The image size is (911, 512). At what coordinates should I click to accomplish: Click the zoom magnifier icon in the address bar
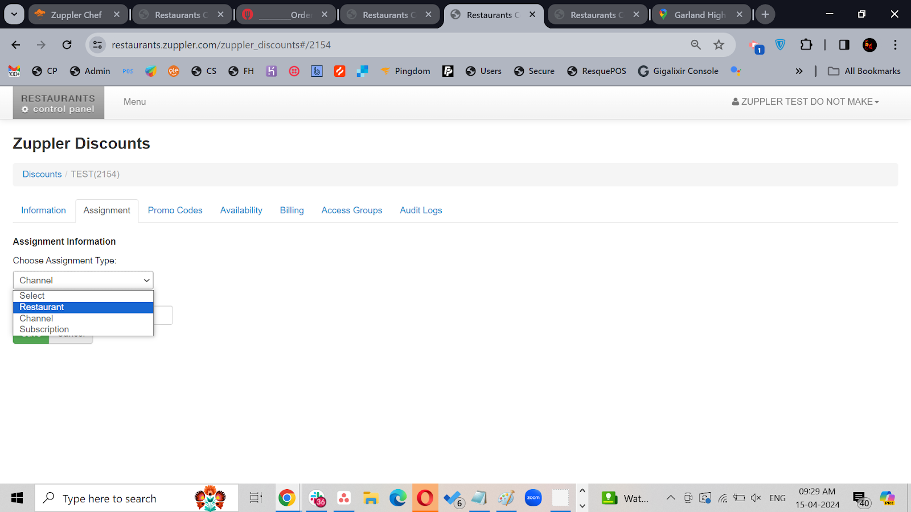[x=696, y=45]
